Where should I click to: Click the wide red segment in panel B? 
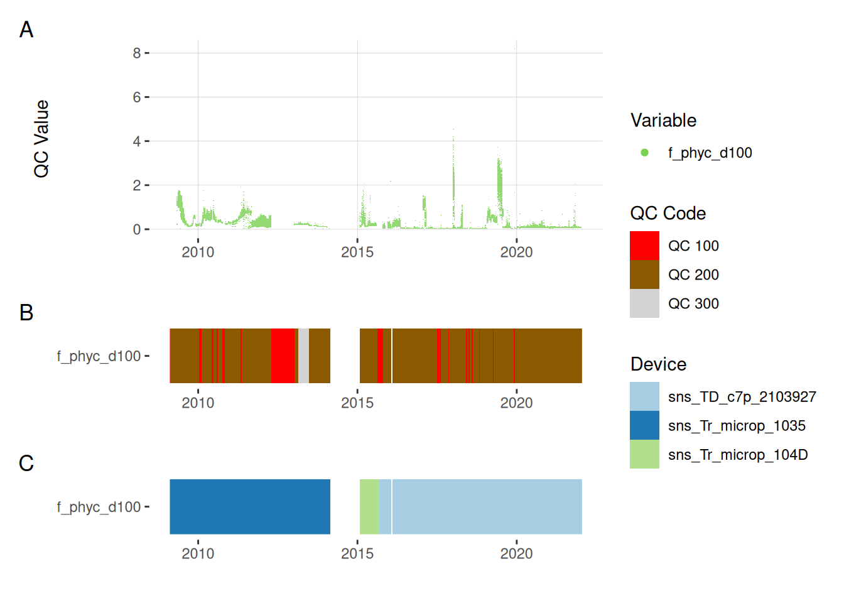[x=283, y=356]
